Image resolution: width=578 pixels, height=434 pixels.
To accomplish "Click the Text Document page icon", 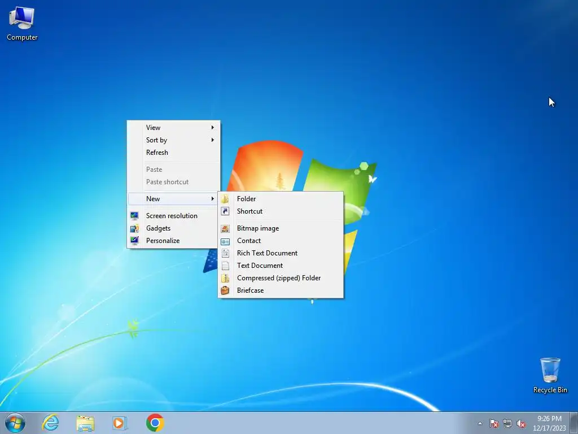I will (x=225, y=266).
